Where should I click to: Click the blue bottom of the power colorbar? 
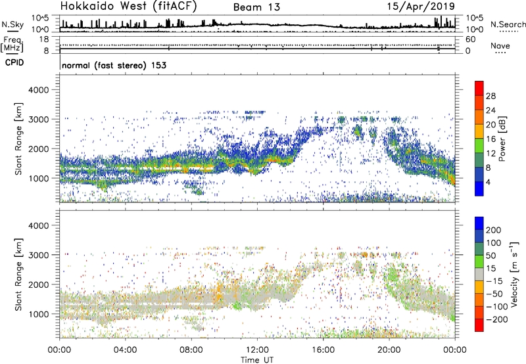pos(479,189)
